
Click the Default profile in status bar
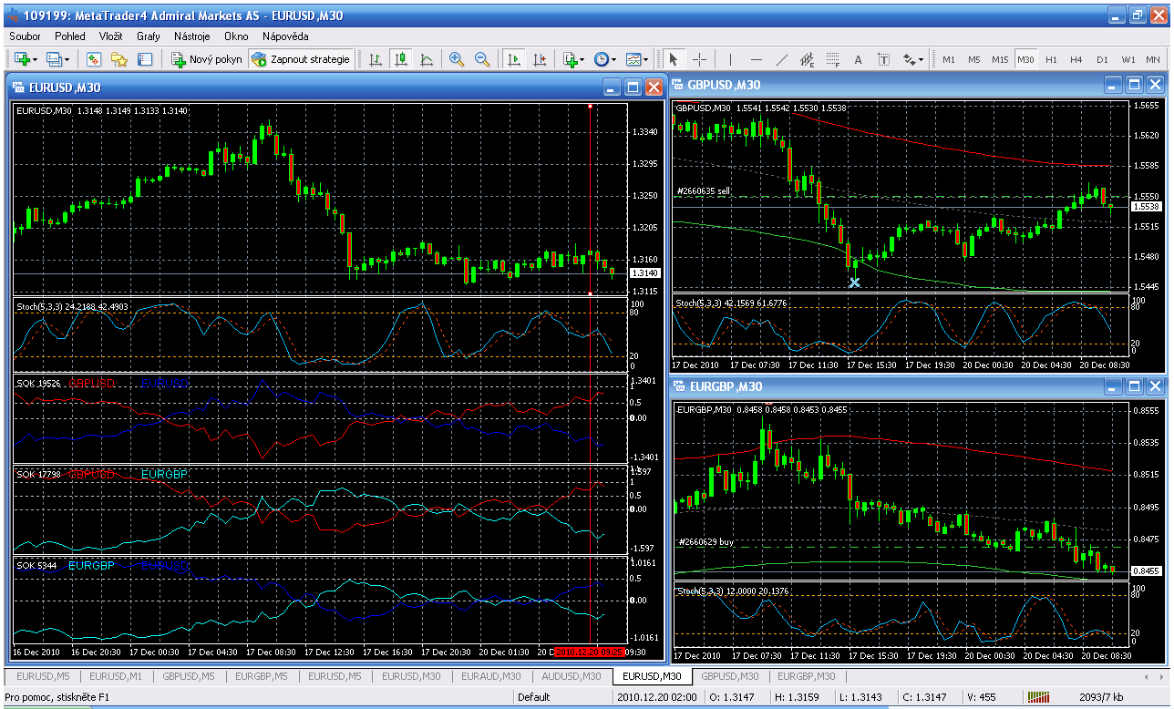click(533, 697)
